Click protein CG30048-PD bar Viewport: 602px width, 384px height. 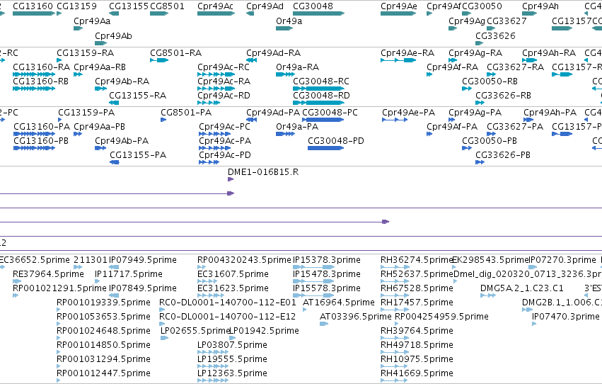click(x=325, y=148)
